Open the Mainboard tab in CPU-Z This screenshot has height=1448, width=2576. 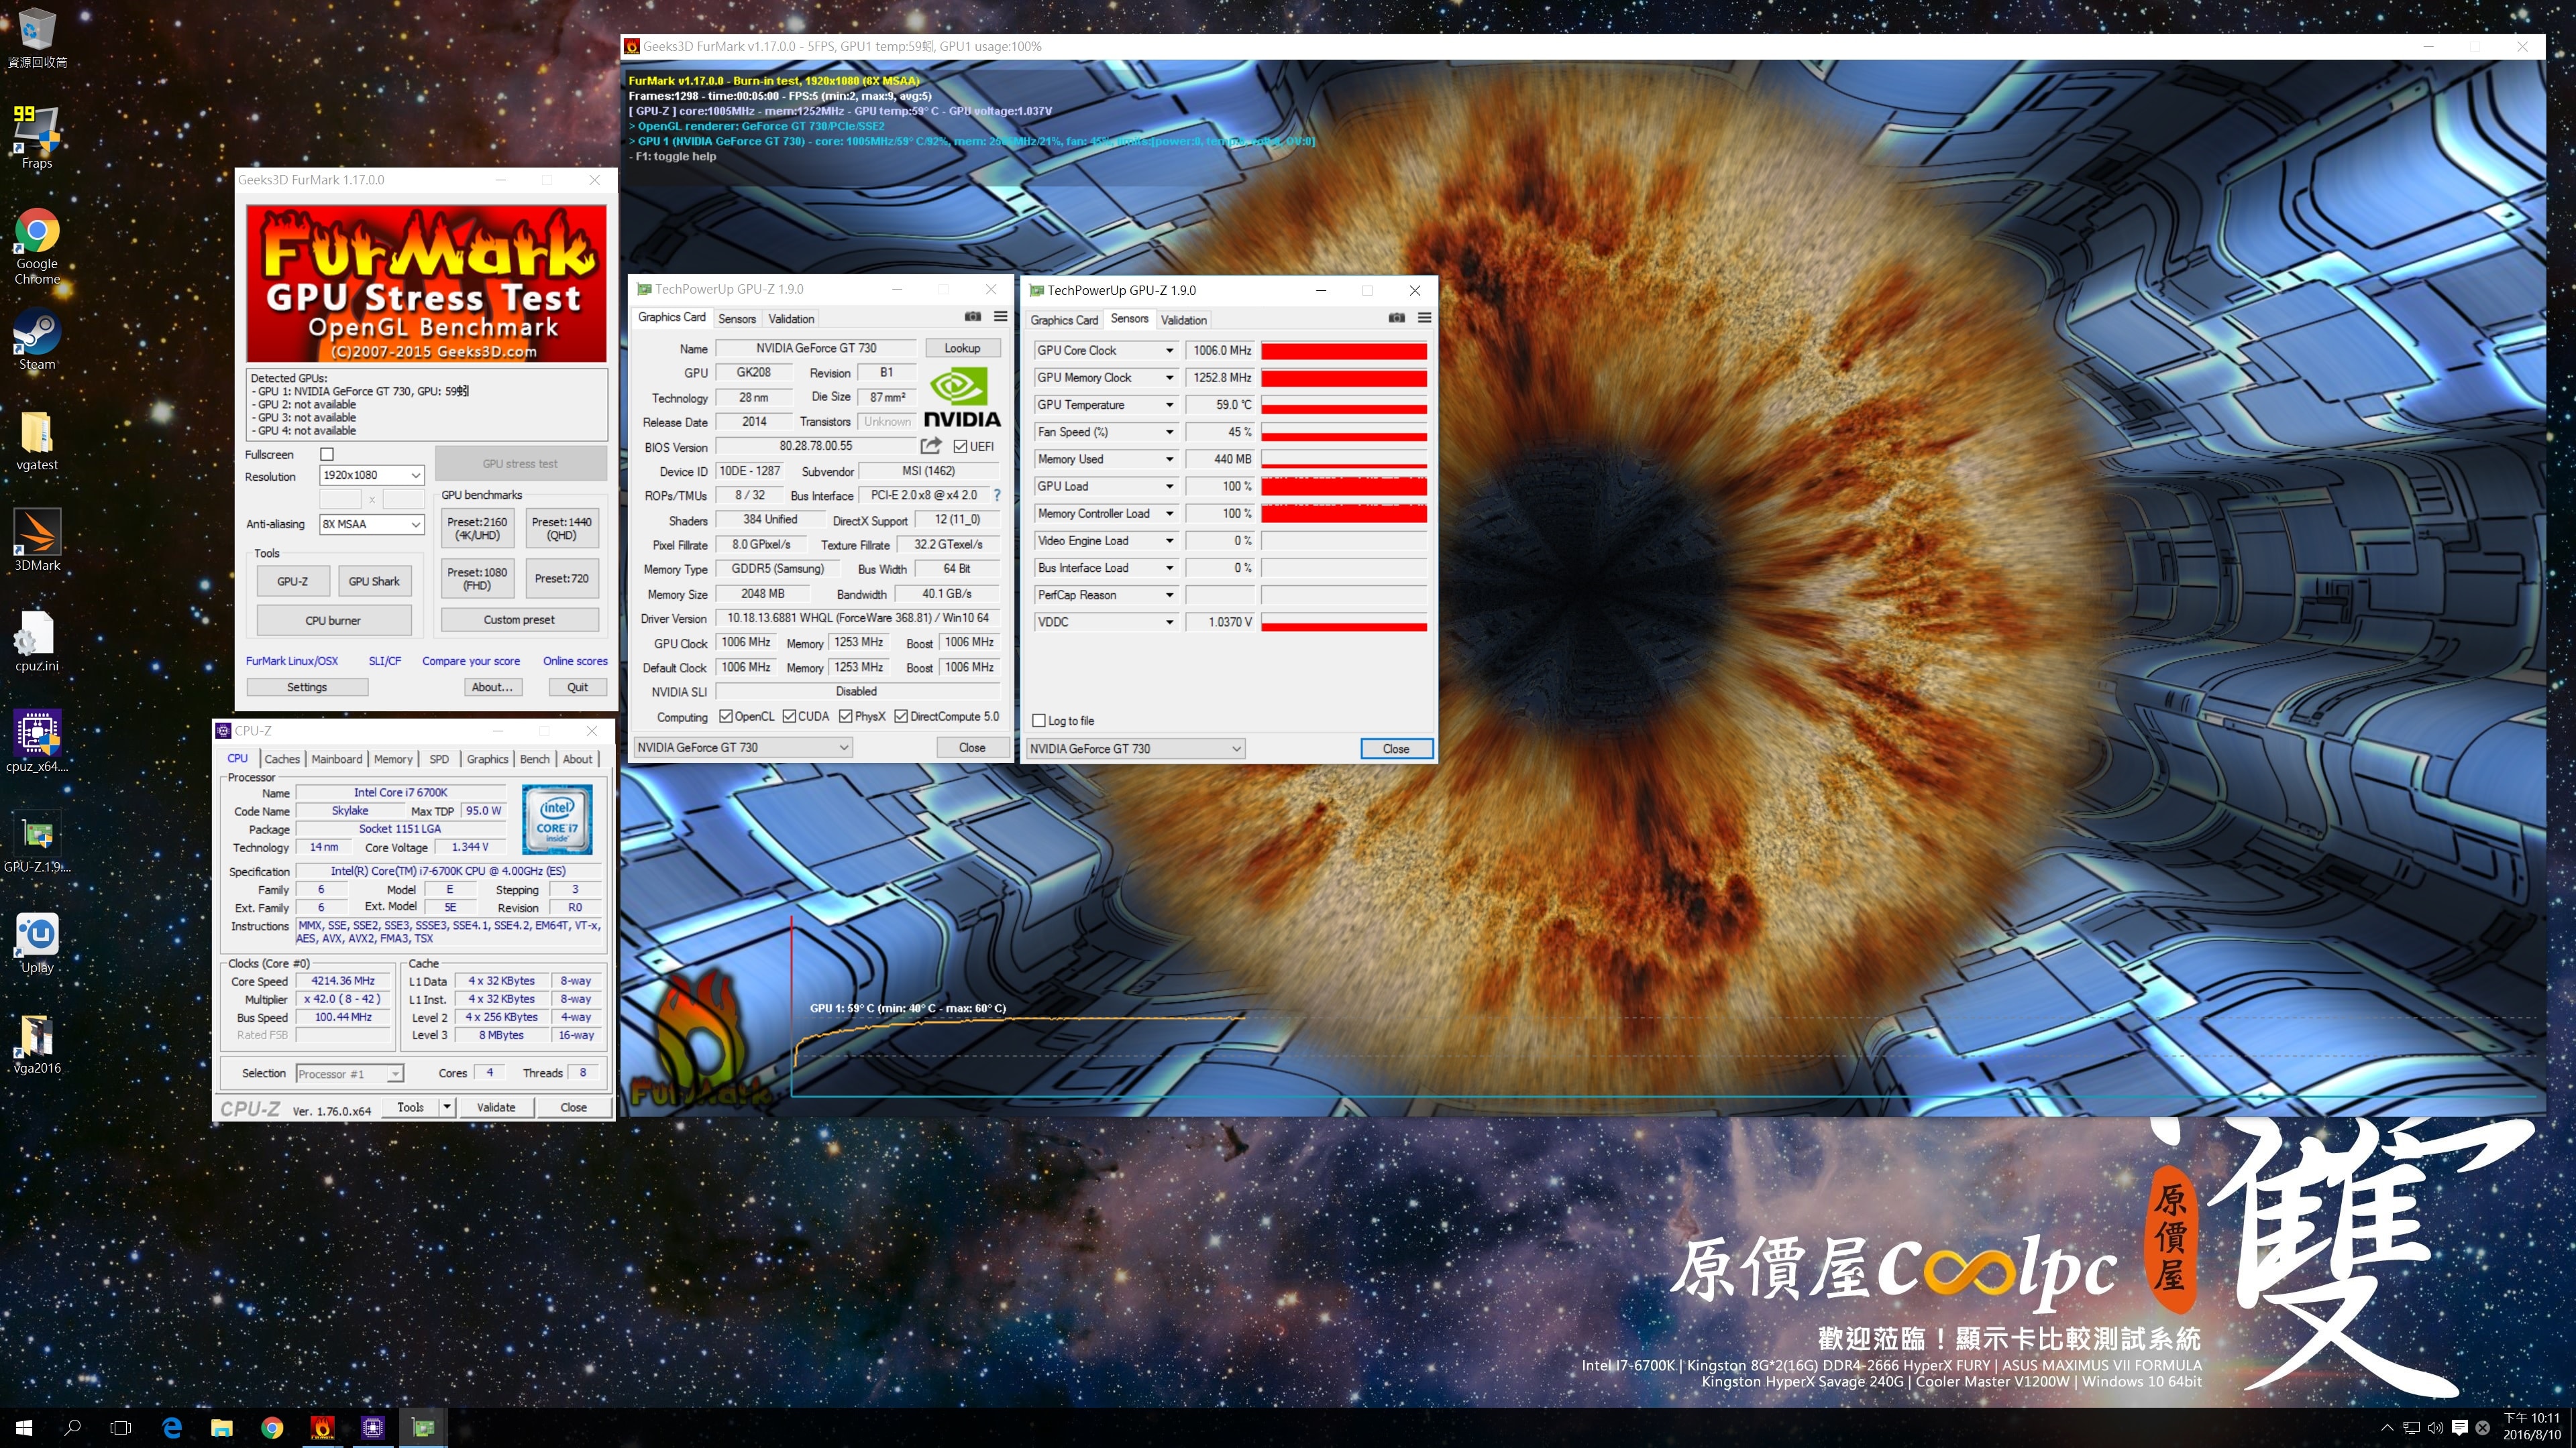coord(337,760)
